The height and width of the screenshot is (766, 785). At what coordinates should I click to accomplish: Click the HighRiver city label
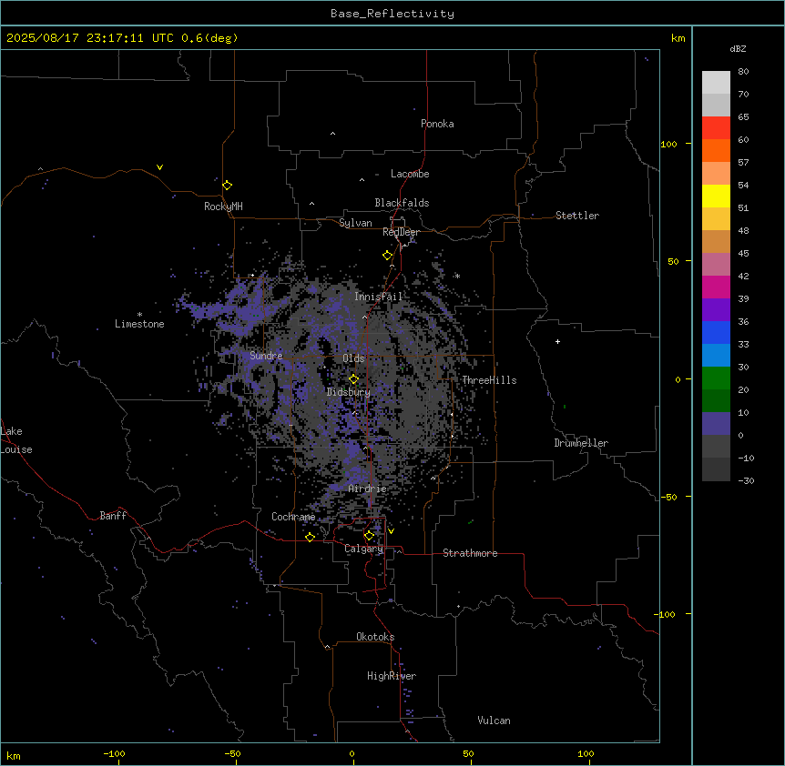(392, 676)
